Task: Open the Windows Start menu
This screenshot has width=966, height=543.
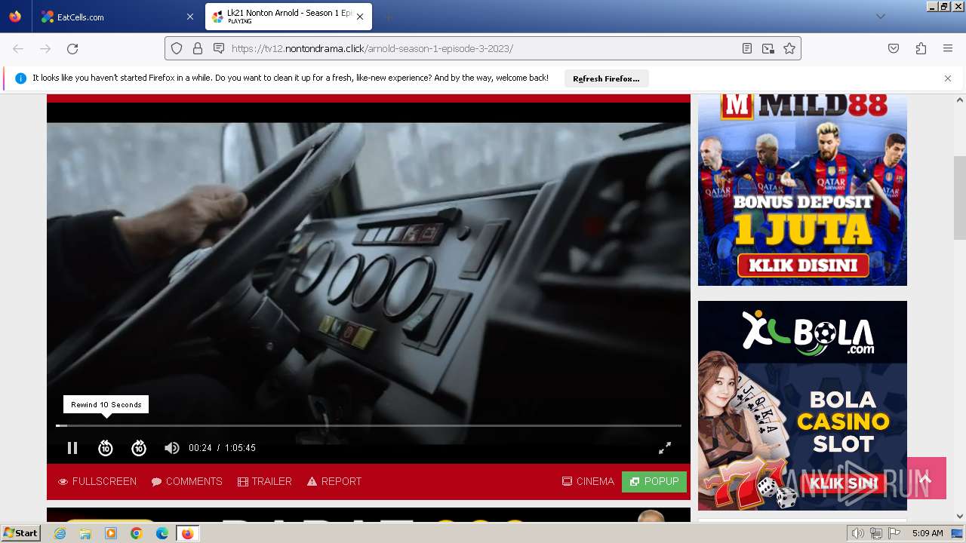Action: 21,533
